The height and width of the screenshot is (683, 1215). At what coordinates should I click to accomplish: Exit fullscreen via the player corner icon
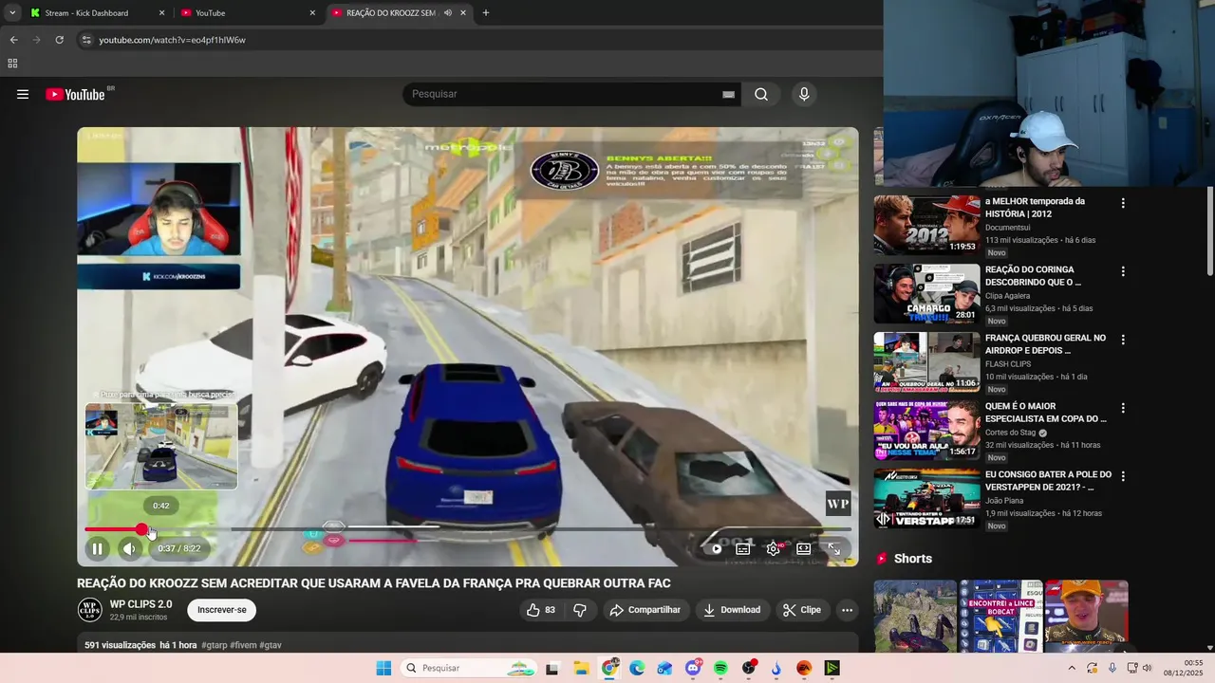pos(834,548)
